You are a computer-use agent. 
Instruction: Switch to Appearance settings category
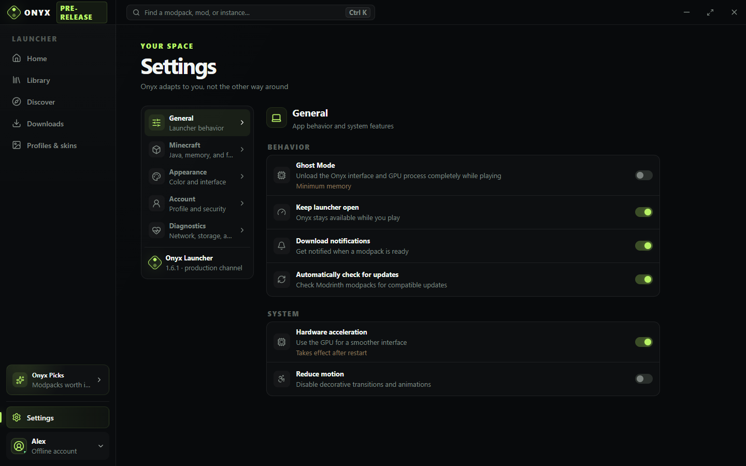tap(197, 177)
